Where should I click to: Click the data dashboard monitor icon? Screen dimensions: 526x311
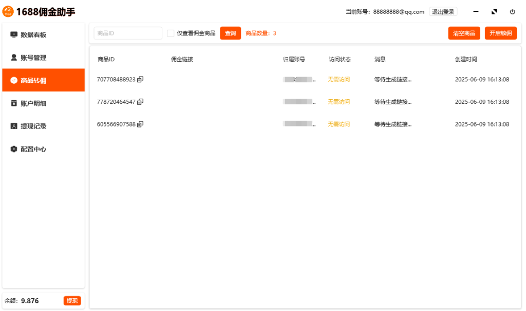[x=14, y=35]
